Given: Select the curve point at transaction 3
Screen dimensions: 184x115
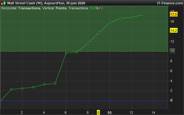Looking at the screenshot, I should point(33,87).
